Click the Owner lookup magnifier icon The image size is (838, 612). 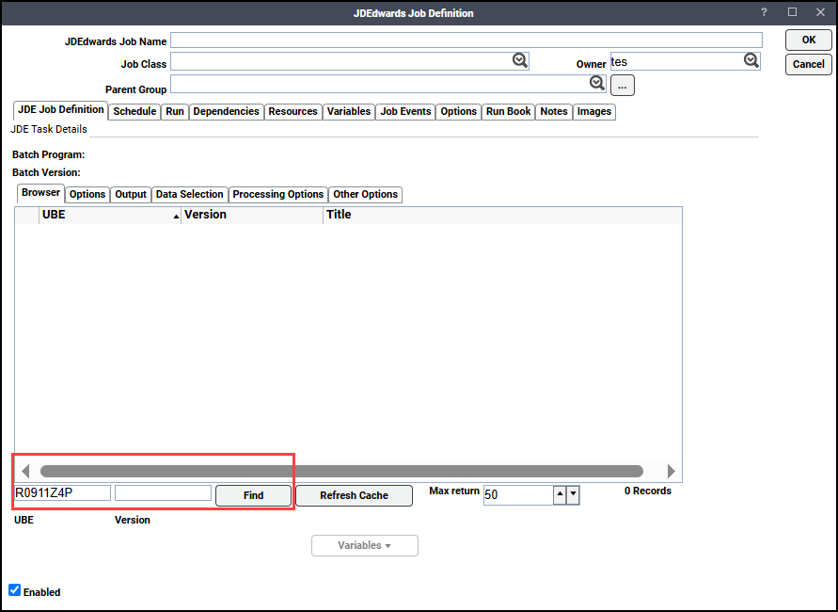pos(751,60)
